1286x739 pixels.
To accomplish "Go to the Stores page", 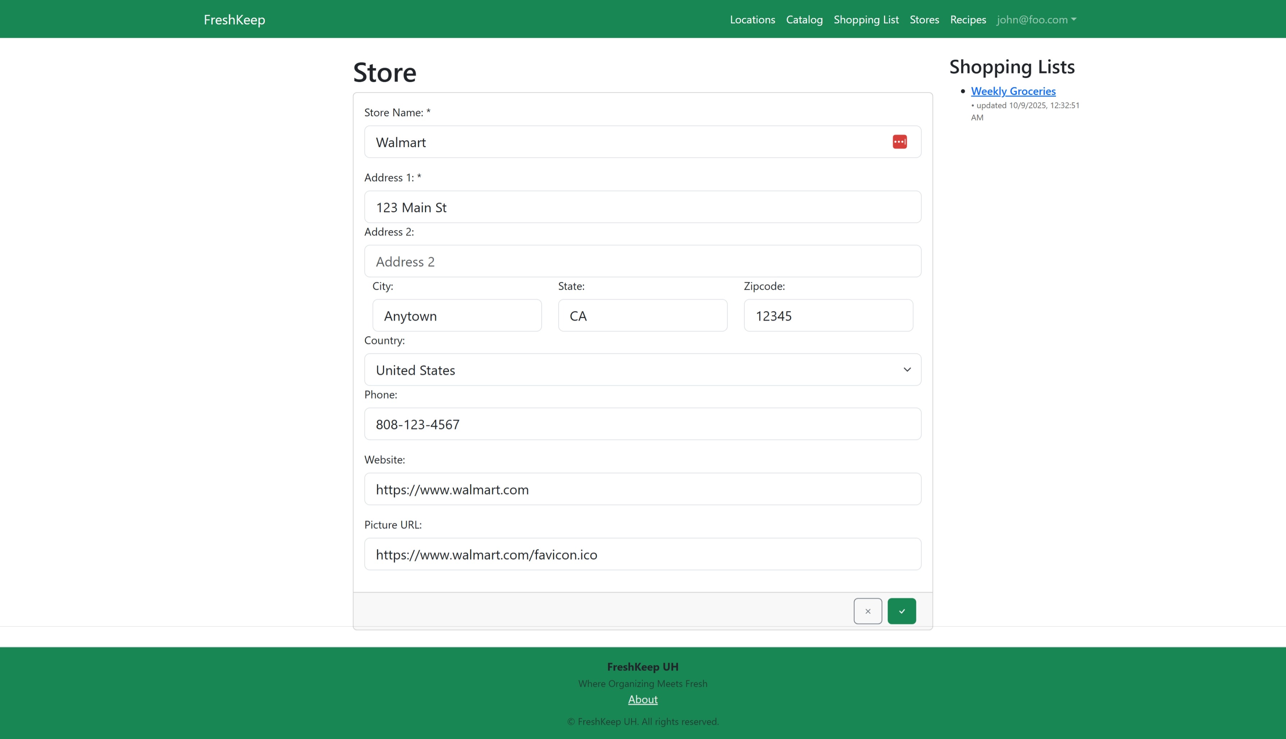I will (924, 19).
